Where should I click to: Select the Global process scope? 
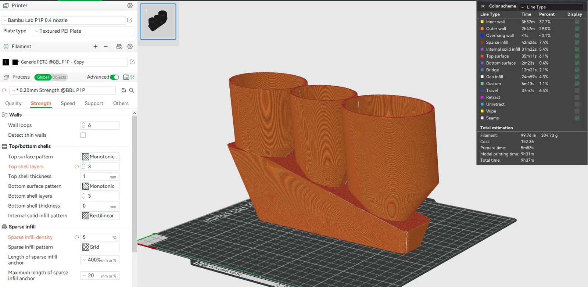[x=43, y=77]
